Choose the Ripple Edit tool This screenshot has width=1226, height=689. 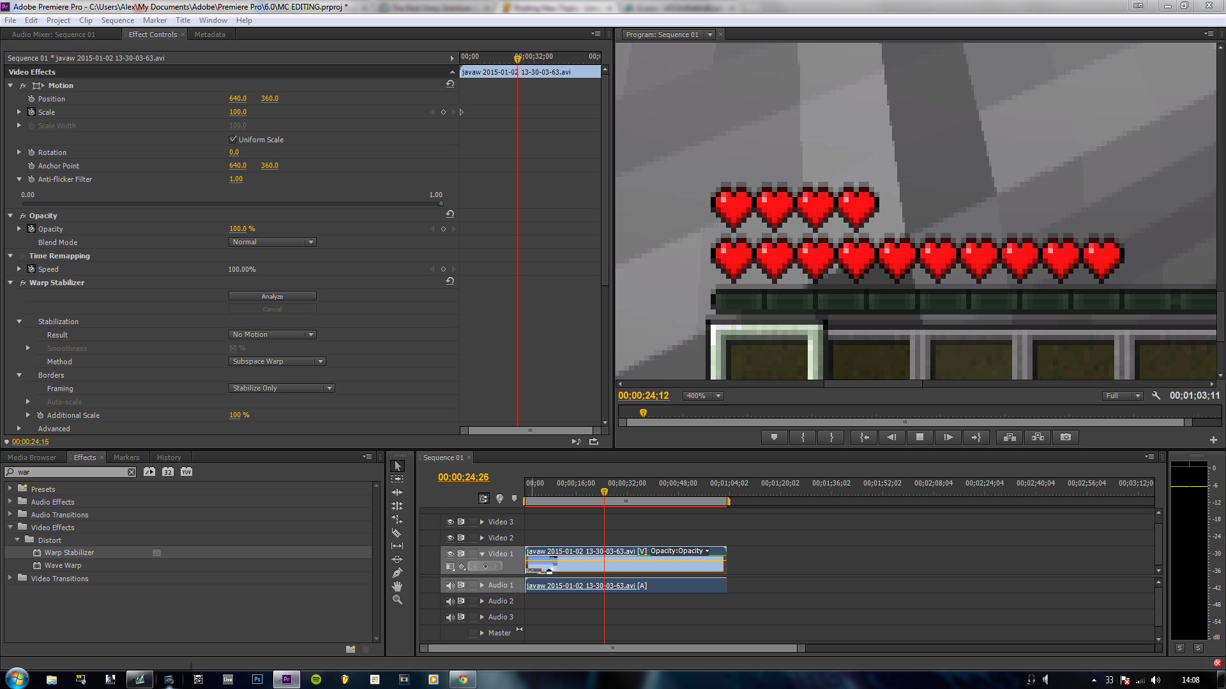click(397, 493)
